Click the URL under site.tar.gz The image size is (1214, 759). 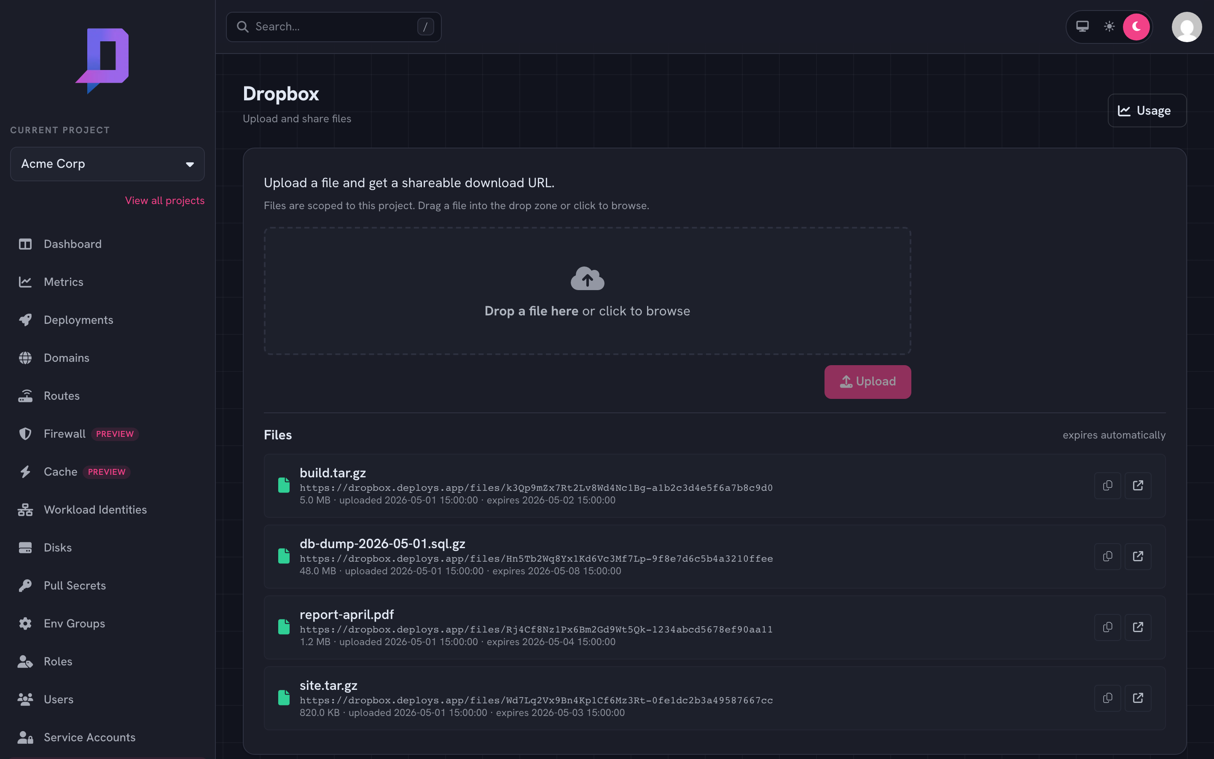coord(536,700)
